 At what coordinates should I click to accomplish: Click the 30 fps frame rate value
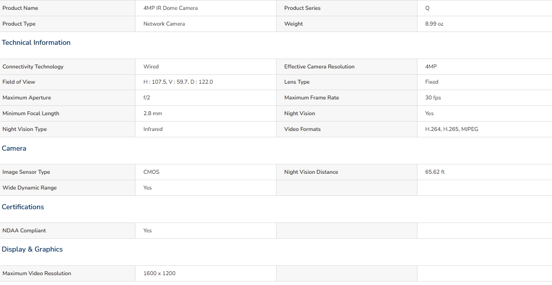(x=433, y=97)
